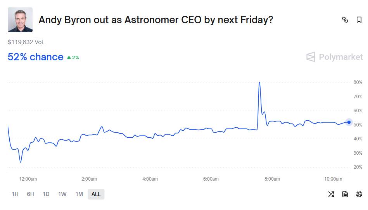
Task: Copy the market link icon
Action: click(345, 20)
